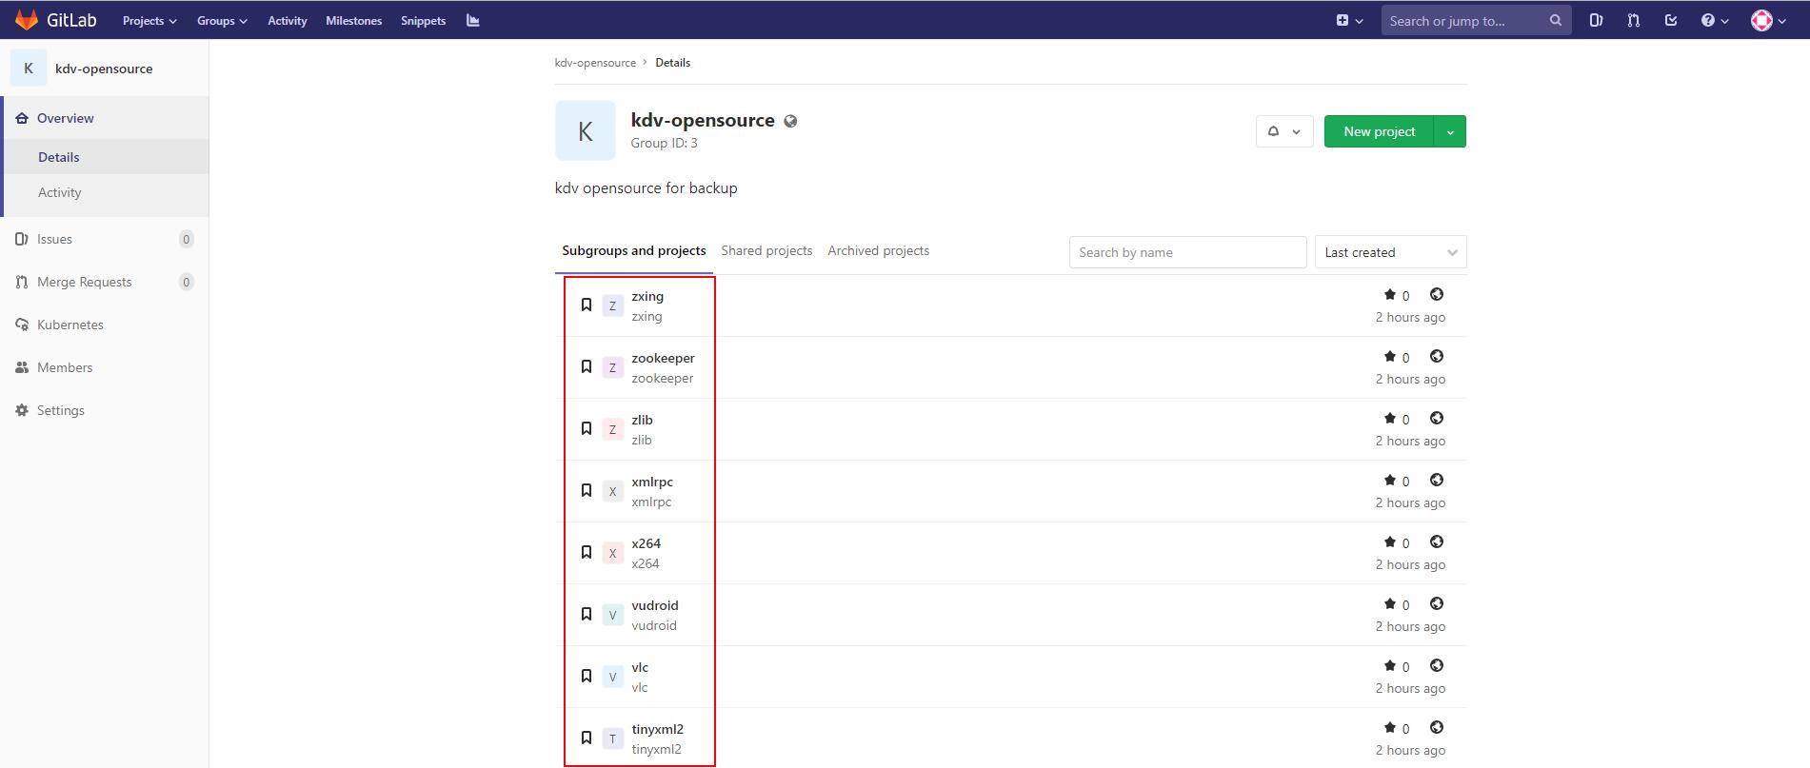The width and height of the screenshot is (1810, 768).
Task: Open the zxing project
Action: pyautogui.click(x=647, y=296)
